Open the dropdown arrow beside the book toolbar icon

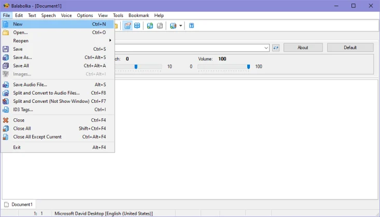(x=181, y=26)
